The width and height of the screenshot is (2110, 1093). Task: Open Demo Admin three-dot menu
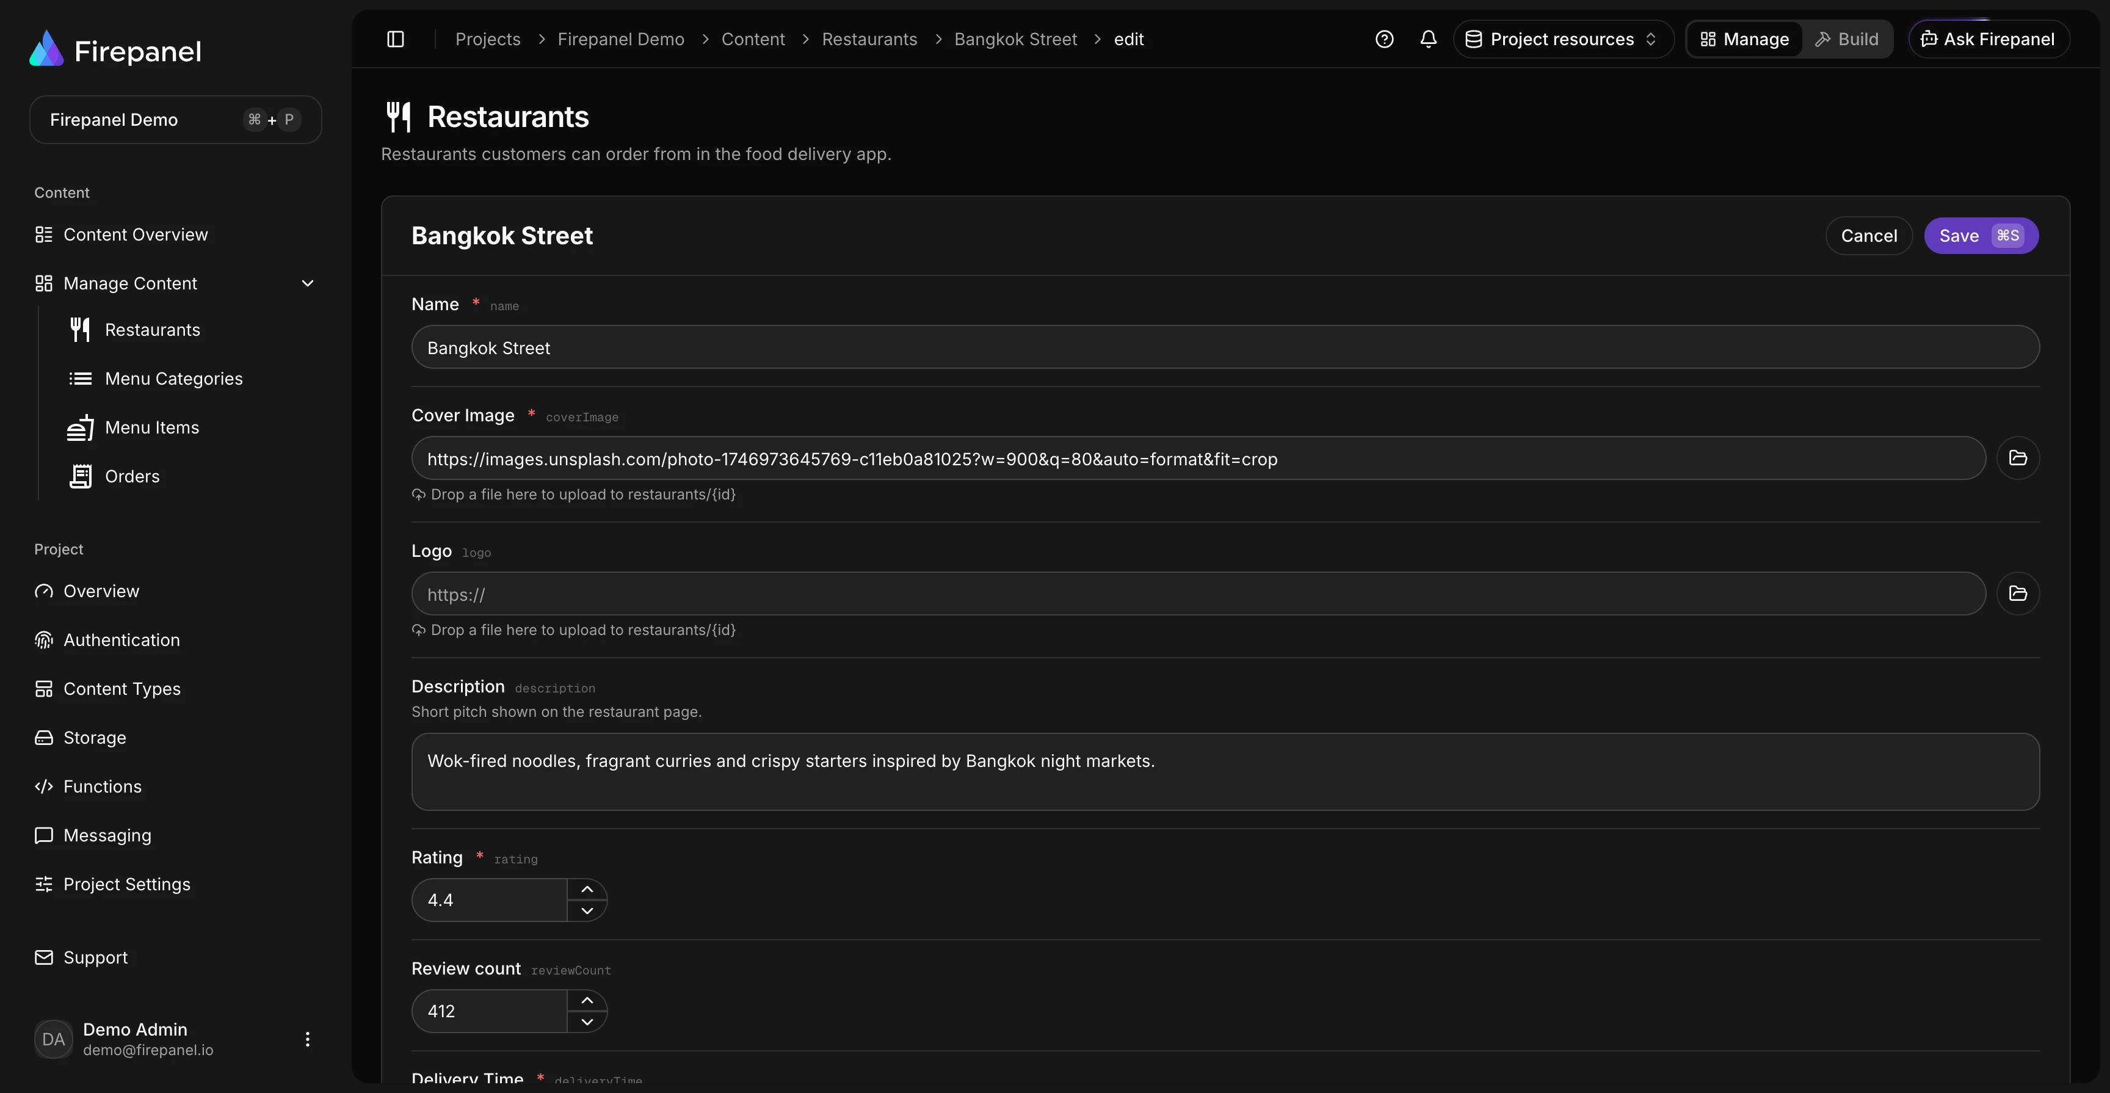point(307,1039)
